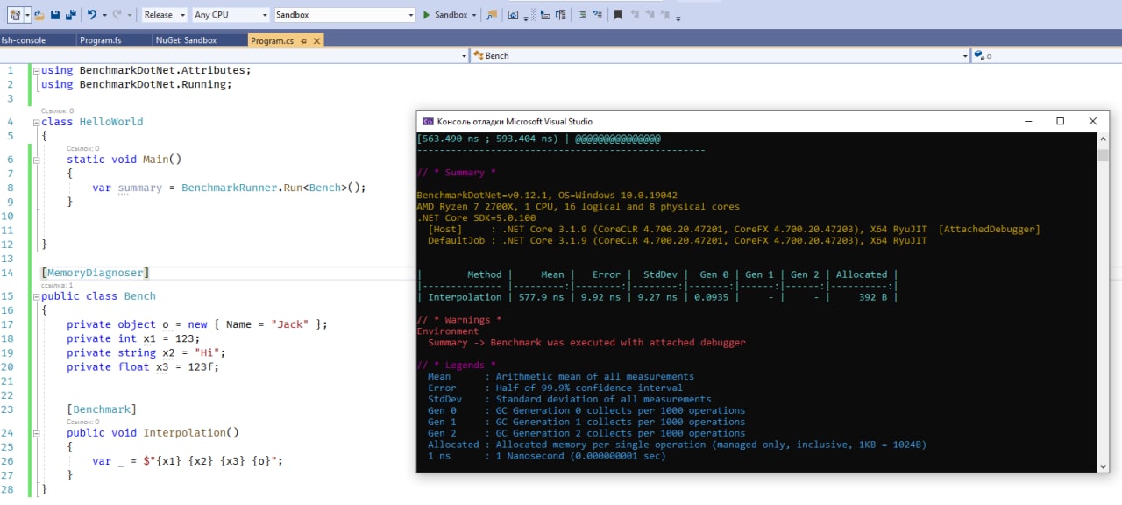The width and height of the screenshot is (1122, 505).
Task: Toggle a bookmark on the current line
Action: click(619, 15)
